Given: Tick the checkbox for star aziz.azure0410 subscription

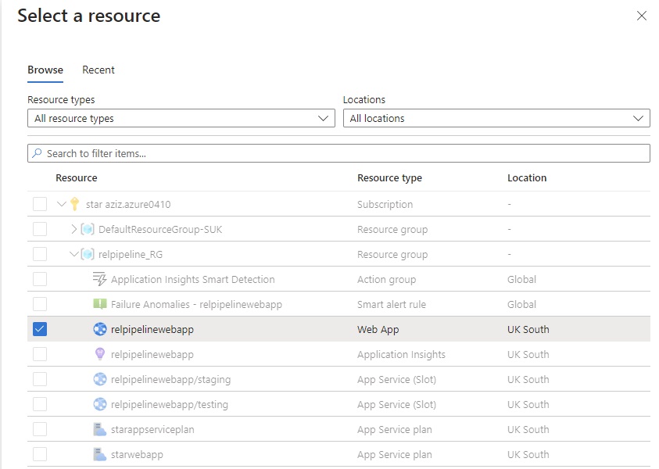Looking at the screenshot, I should coord(40,204).
